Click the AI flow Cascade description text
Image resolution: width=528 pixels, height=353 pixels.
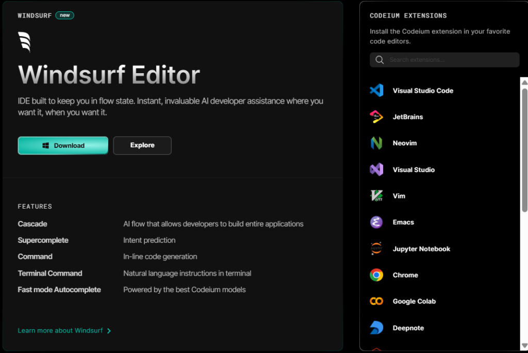click(213, 224)
